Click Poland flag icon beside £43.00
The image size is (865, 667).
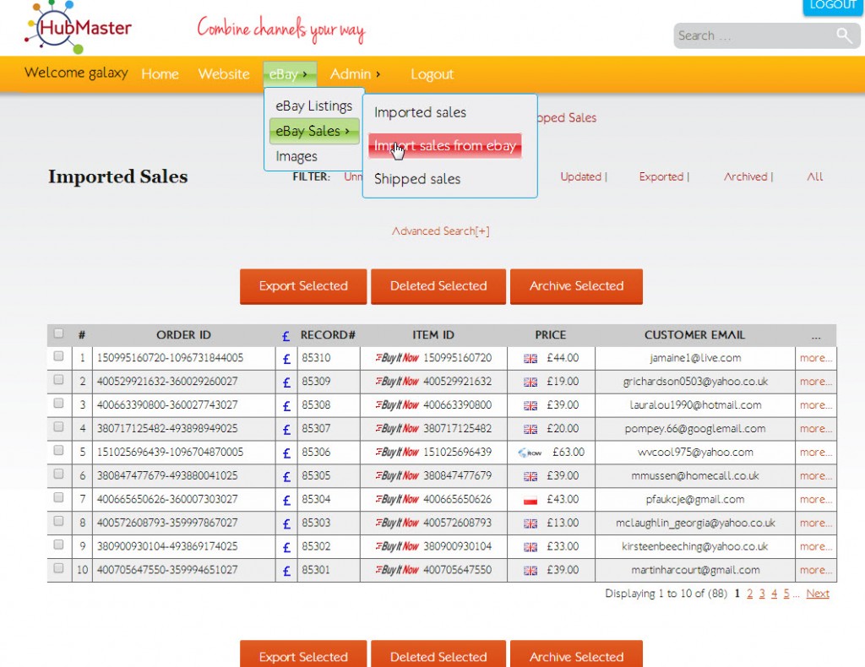click(x=530, y=500)
